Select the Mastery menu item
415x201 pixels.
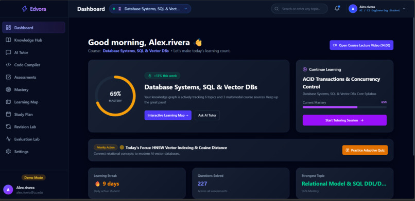(x=33, y=89)
